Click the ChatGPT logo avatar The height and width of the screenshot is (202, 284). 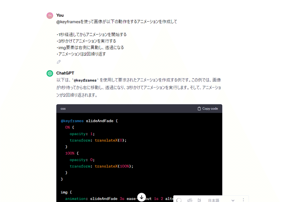(x=50, y=73)
